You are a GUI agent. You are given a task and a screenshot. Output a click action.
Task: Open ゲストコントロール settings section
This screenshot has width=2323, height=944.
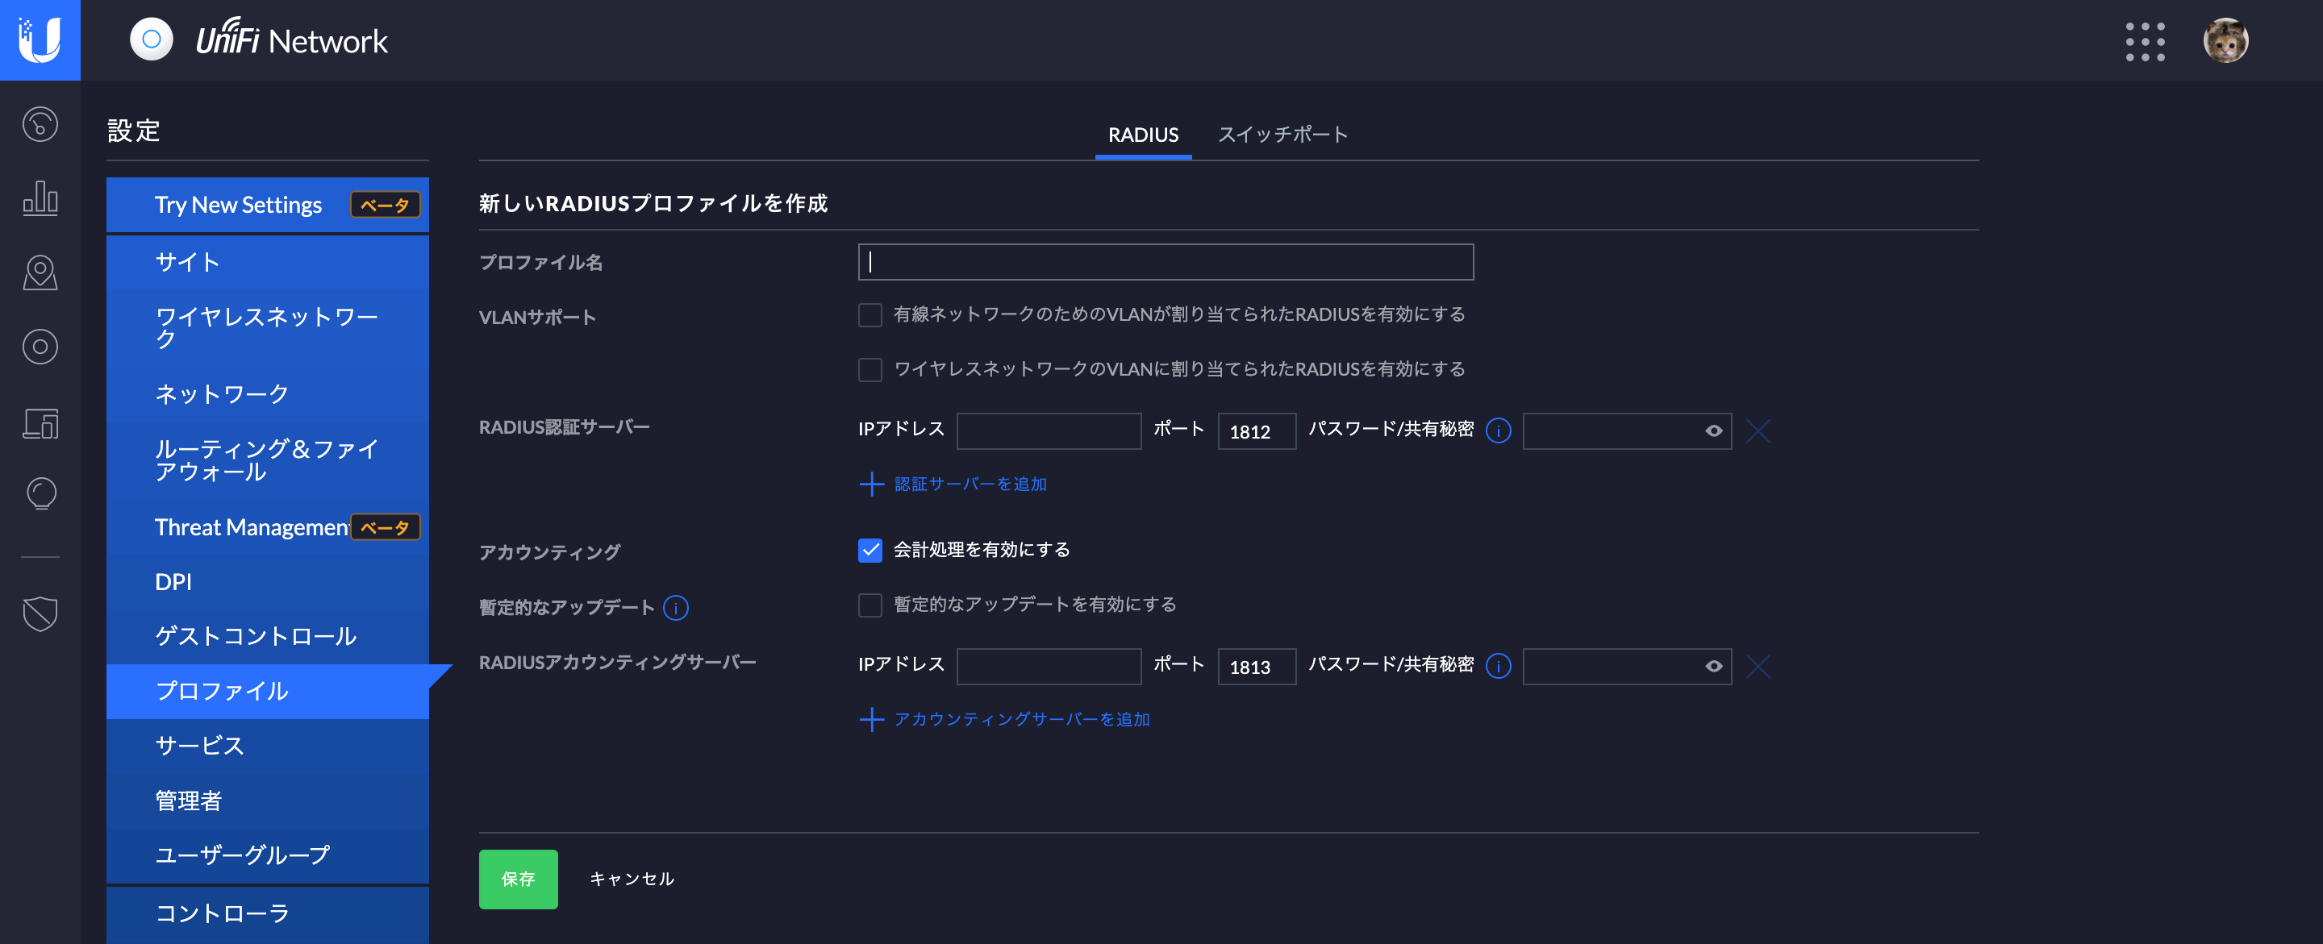pyautogui.click(x=267, y=637)
